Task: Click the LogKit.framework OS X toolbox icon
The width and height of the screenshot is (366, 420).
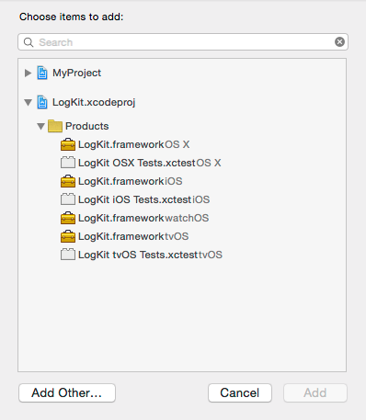Action: click(68, 144)
